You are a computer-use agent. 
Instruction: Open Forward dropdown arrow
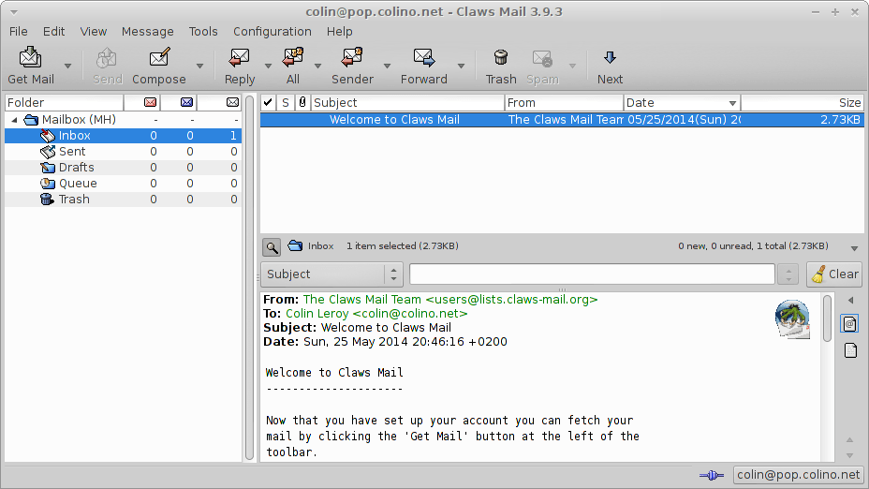(461, 66)
